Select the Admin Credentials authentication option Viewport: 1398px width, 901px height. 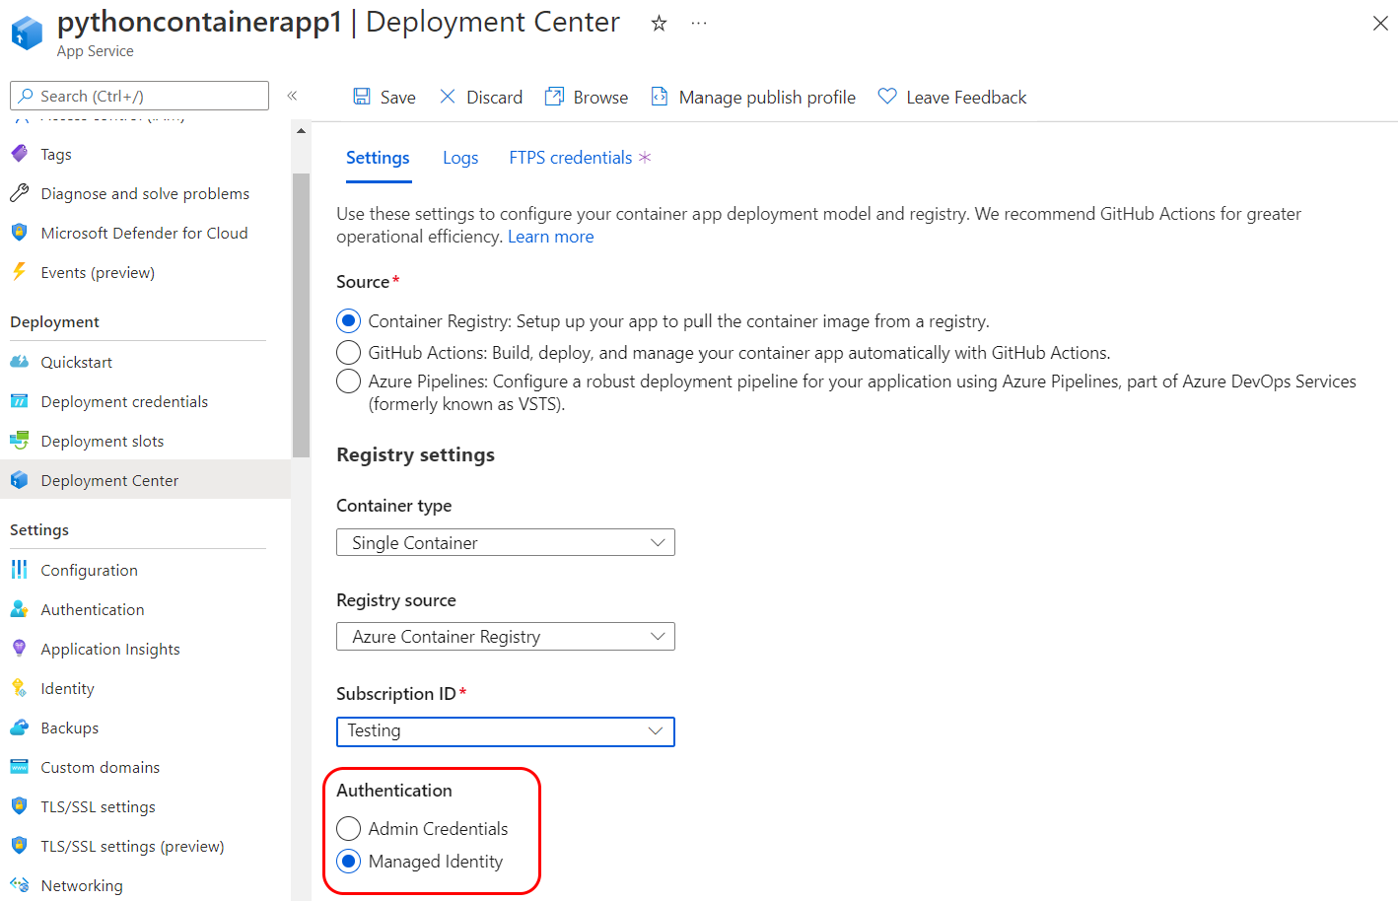coord(348,828)
